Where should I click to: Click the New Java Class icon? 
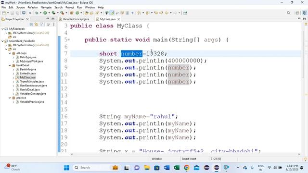77,13
